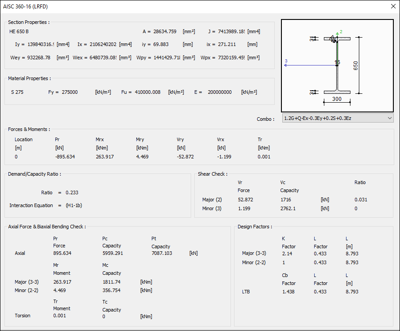Click the dropdown arrow next to Combo
The width and height of the screenshot is (400, 331).
tap(389, 119)
